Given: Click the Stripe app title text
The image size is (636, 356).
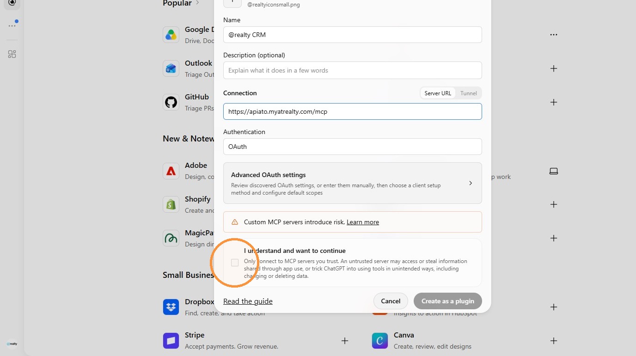Looking at the screenshot, I should [x=195, y=335].
